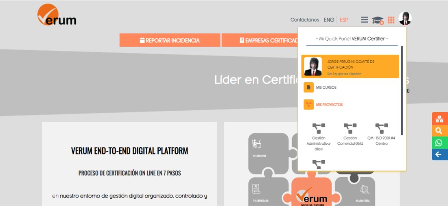This screenshot has height=206, width=448.
Task: Open the Contáctanos link
Action: [304, 20]
